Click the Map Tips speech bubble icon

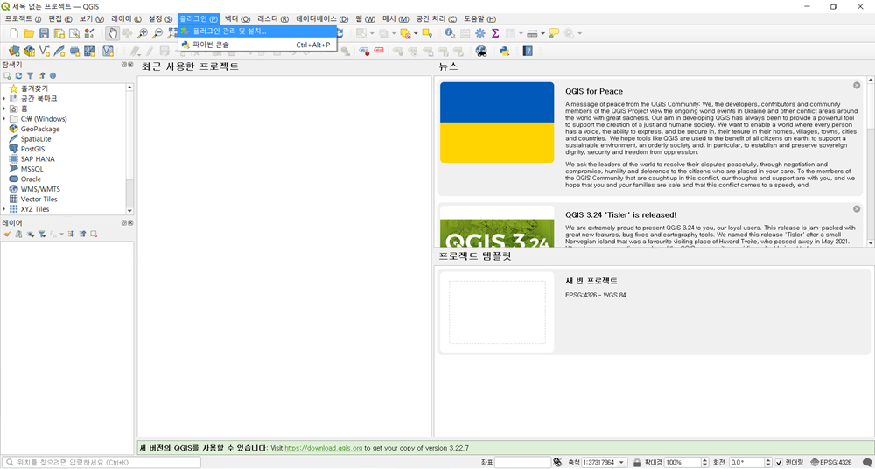pyautogui.click(x=554, y=33)
